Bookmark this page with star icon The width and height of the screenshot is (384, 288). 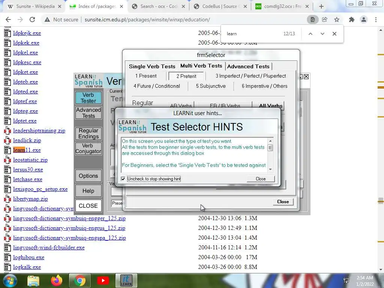(337, 19)
